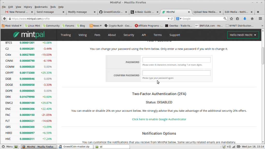Select the DRK market row
The width and height of the screenshot is (265, 149).
click(28, 97)
